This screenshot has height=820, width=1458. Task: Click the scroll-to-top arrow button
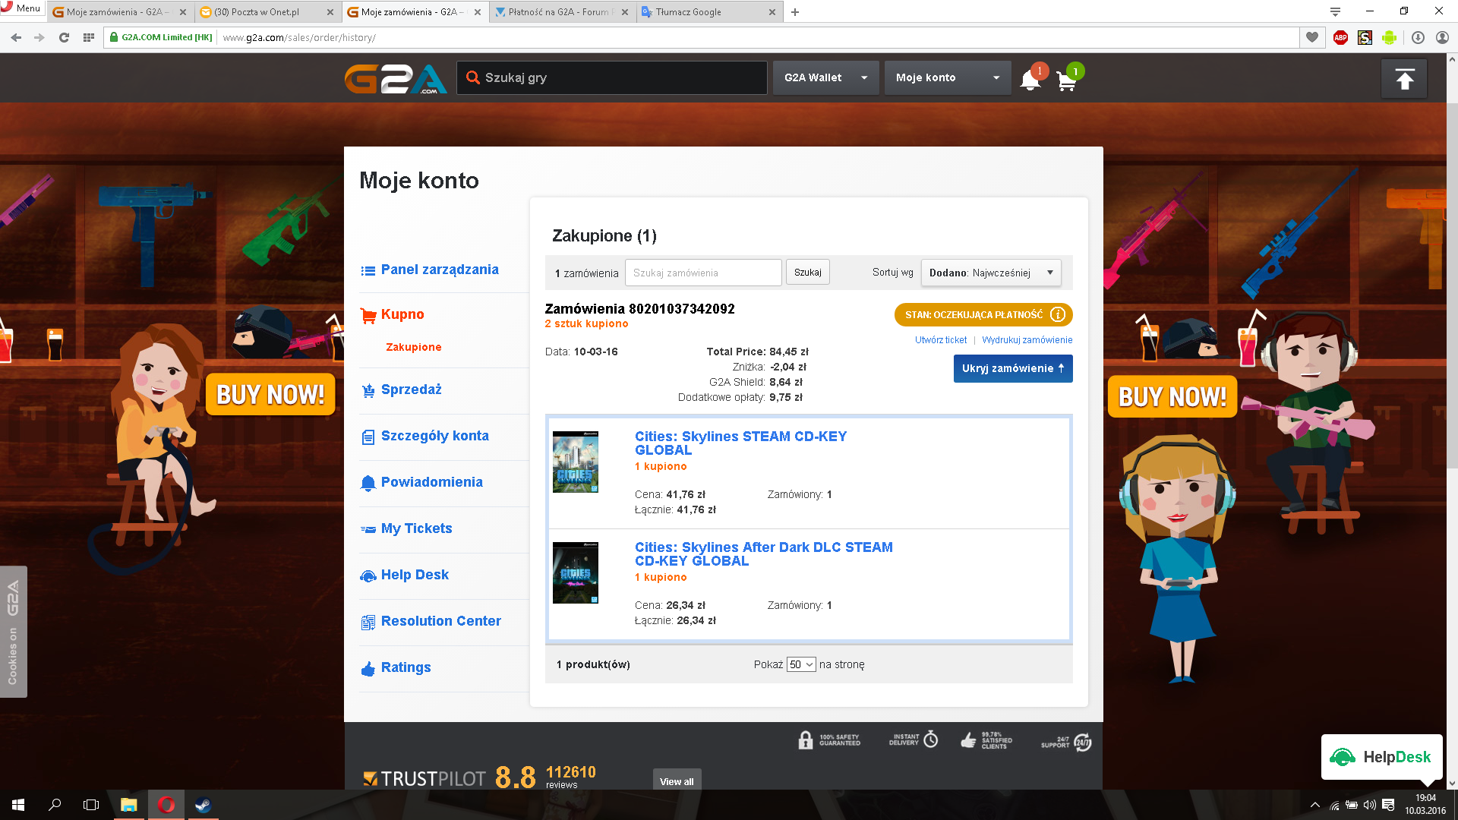(1404, 79)
